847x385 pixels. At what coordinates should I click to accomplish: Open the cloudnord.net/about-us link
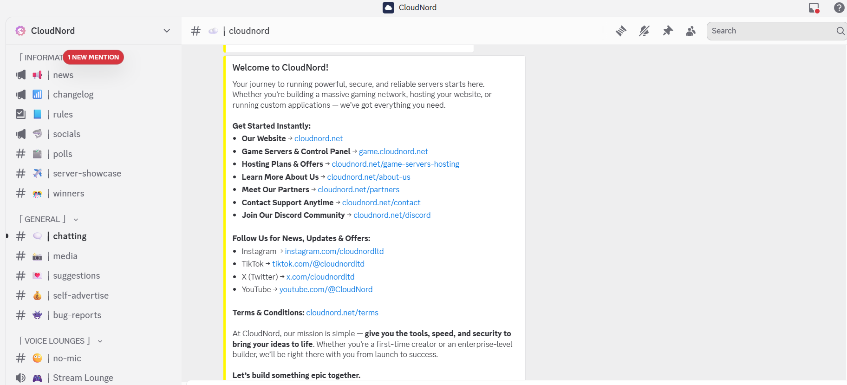[x=369, y=177]
